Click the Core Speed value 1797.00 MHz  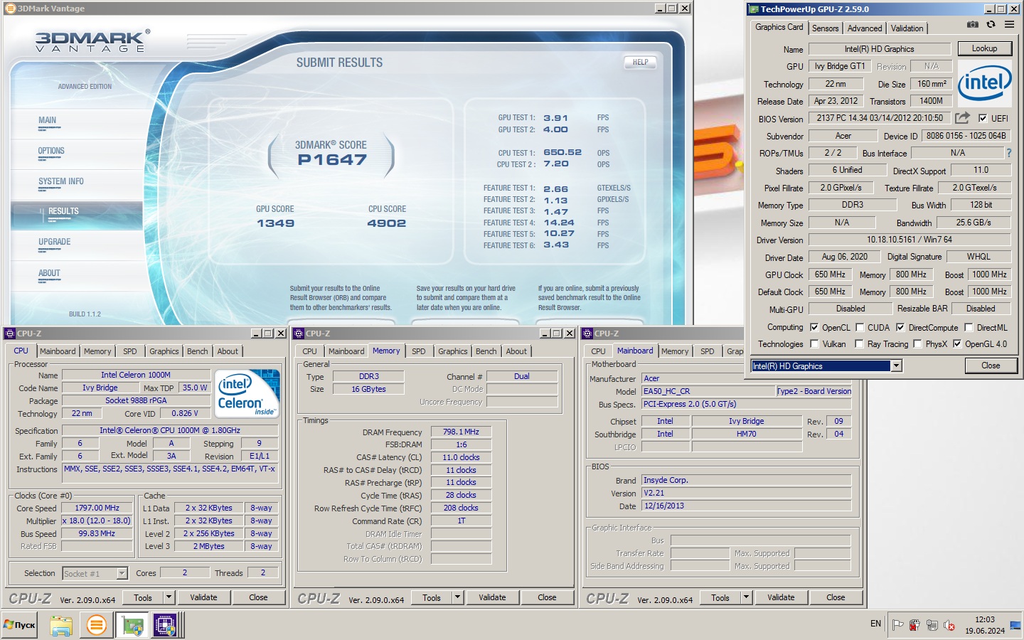97,508
